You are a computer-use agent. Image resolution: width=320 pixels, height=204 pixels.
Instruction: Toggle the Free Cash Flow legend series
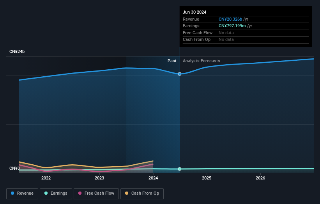click(x=96, y=193)
